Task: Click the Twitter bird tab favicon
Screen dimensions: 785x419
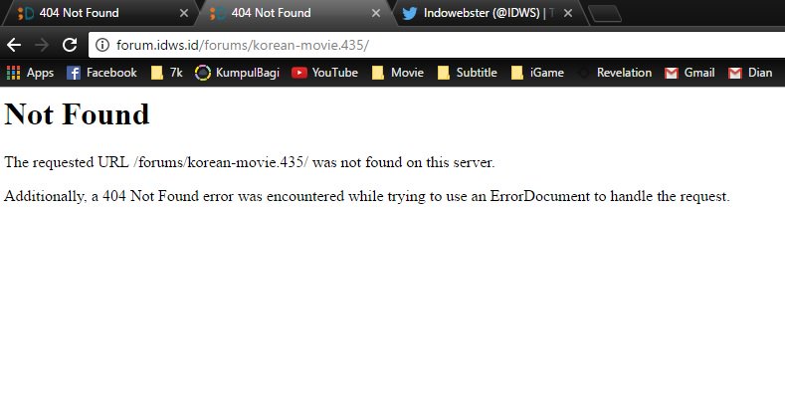Action: click(410, 13)
